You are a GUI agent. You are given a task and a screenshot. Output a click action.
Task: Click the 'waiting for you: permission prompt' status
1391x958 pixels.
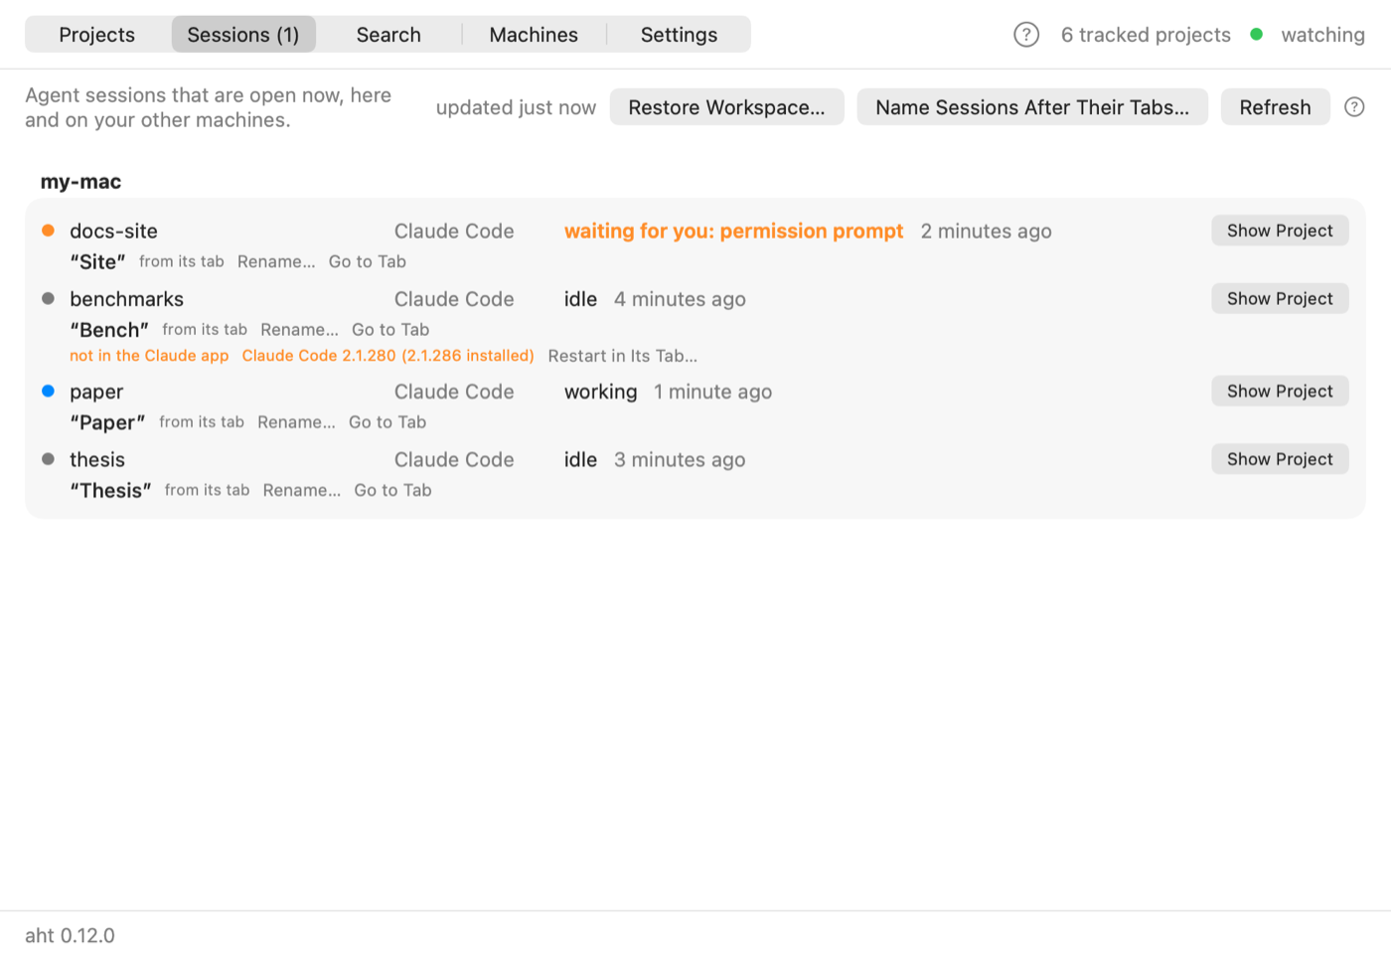pos(733,231)
